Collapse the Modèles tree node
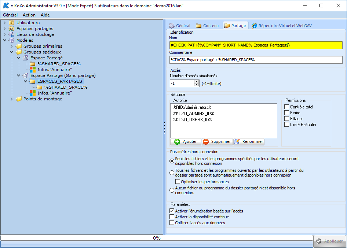 click(5, 40)
